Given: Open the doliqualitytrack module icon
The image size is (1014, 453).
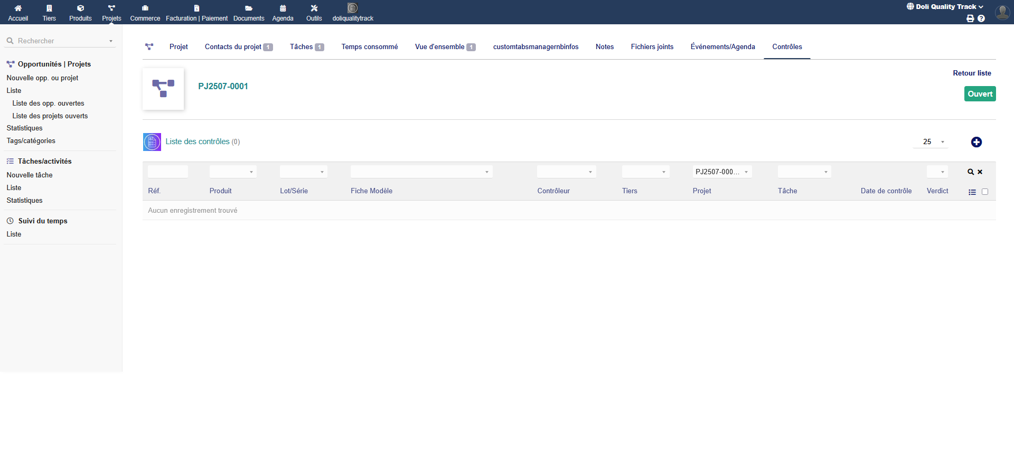Looking at the screenshot, I should point(352,8).
